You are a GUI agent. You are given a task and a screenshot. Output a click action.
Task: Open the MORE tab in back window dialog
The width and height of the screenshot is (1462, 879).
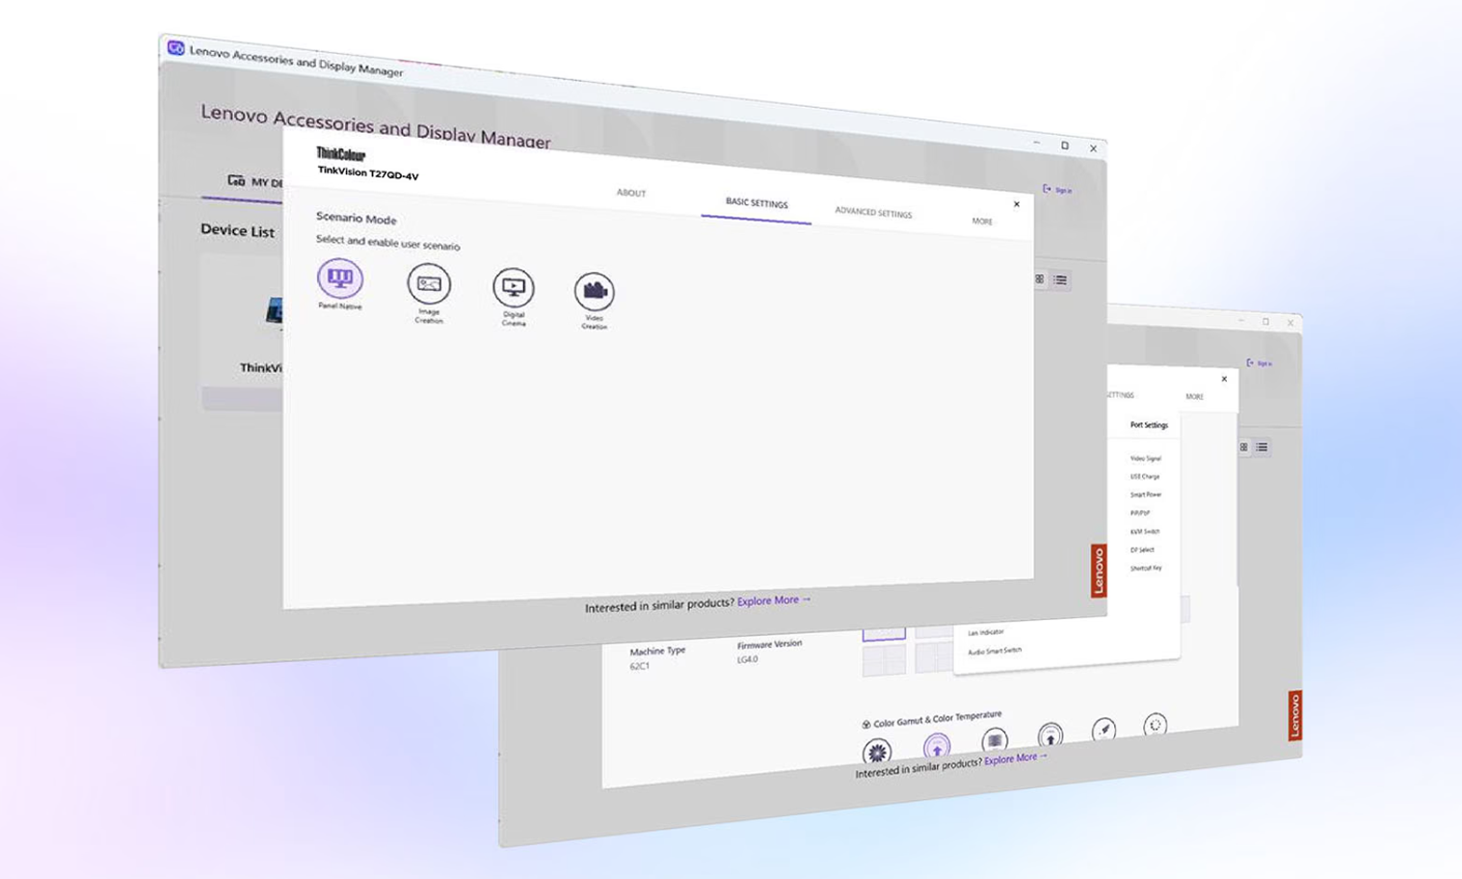pos(1194,397)
